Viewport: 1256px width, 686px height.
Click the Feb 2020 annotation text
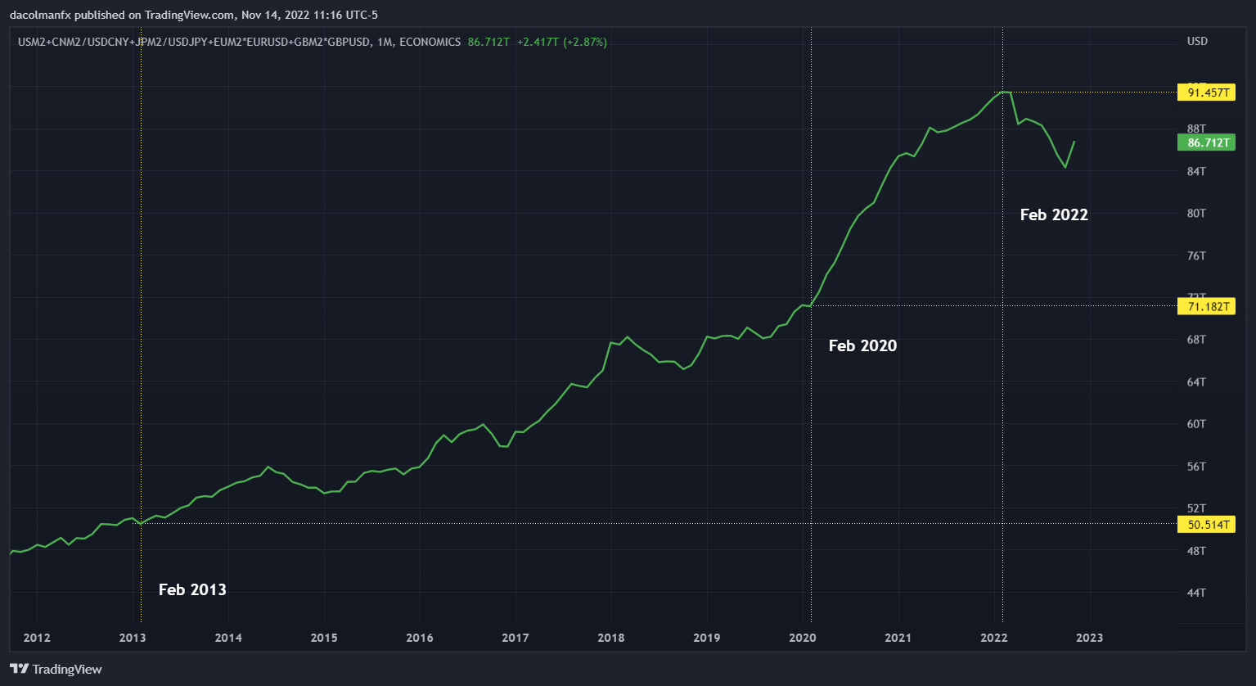pos(862,345)
